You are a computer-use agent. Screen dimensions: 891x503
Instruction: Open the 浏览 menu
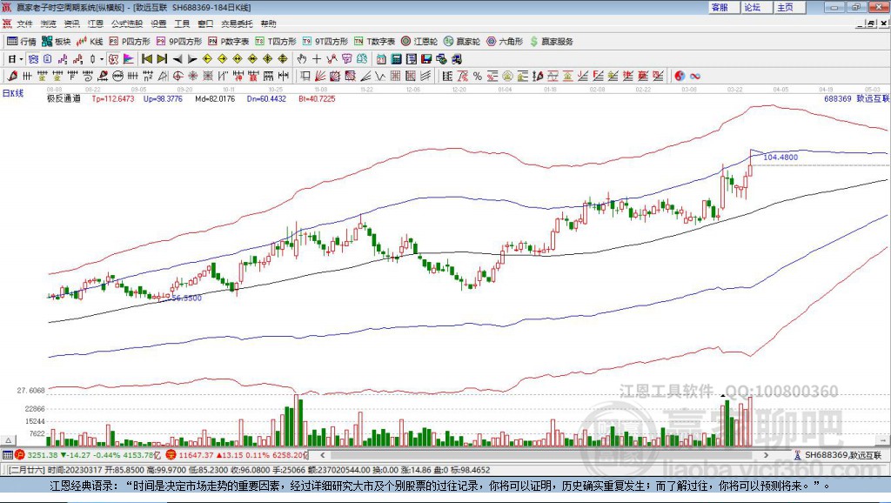[x=49, y=23]
